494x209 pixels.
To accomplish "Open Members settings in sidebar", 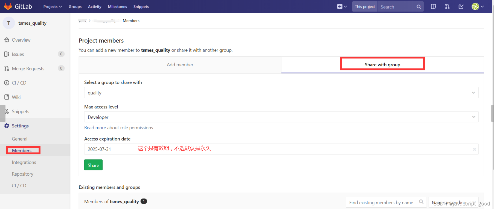I will coord(22,150).
